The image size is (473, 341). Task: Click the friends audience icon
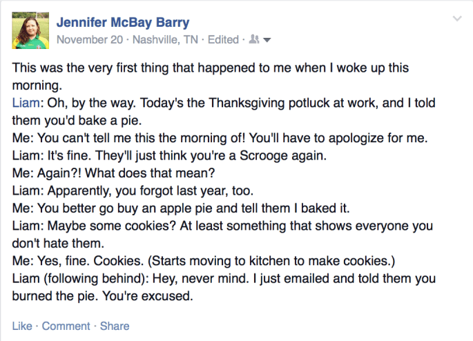[x=253, y=40]
